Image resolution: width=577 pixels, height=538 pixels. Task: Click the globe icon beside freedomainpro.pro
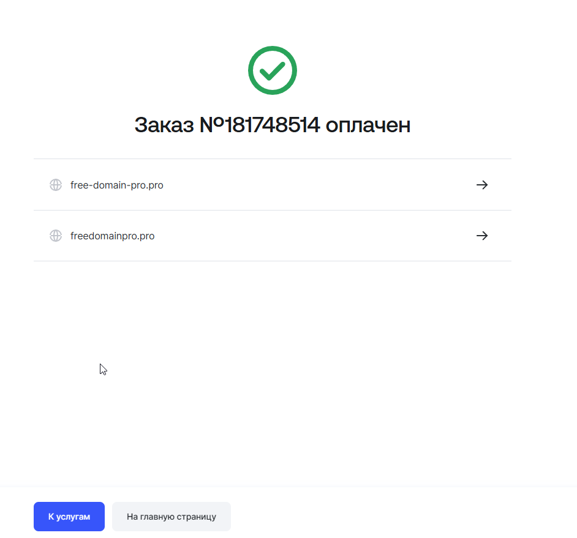coord(56,236)
